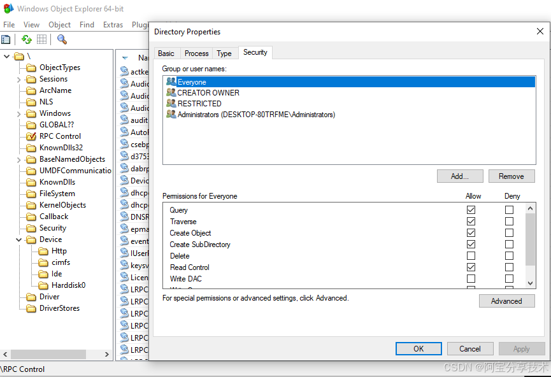Image resolution: width=551 pixels, height=377 pixels.
Task: Expand the Windows tree node
Action: point(19,114)
